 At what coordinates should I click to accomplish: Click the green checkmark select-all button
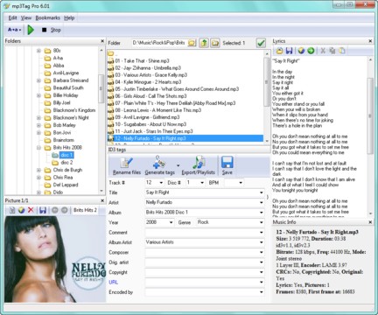pyautogui.click(x=261, y=43)
